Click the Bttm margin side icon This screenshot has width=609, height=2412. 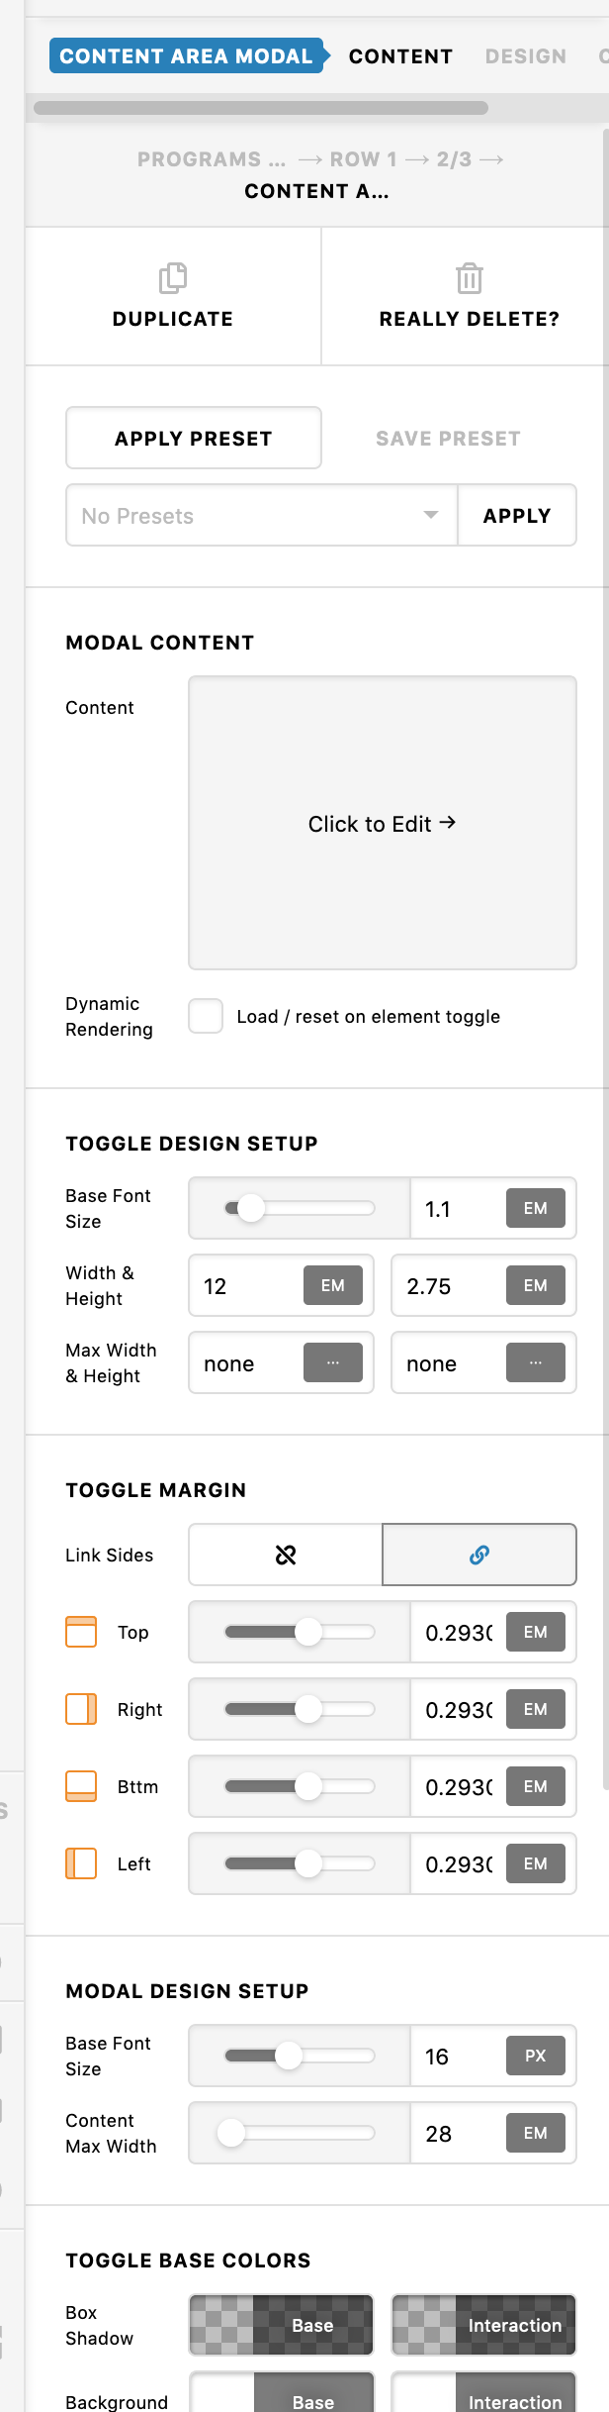point(81,1786)
